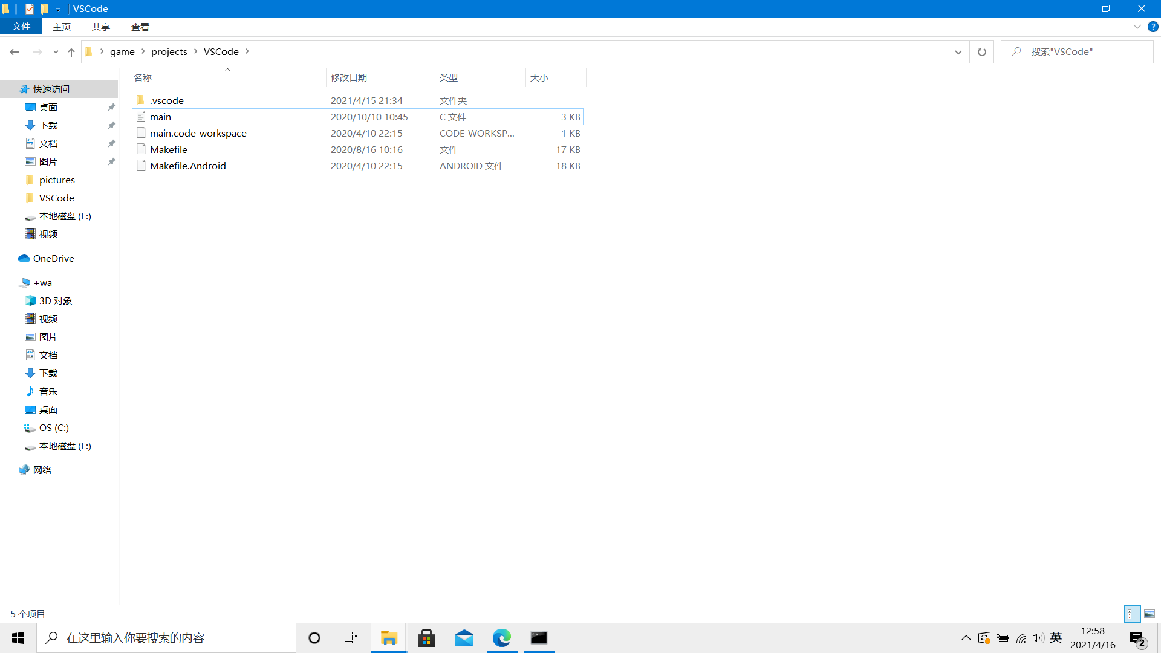This screenshot has height=653, width=1161.
Task: Refresh the VSCode folder view
Action: pos(981,52)
